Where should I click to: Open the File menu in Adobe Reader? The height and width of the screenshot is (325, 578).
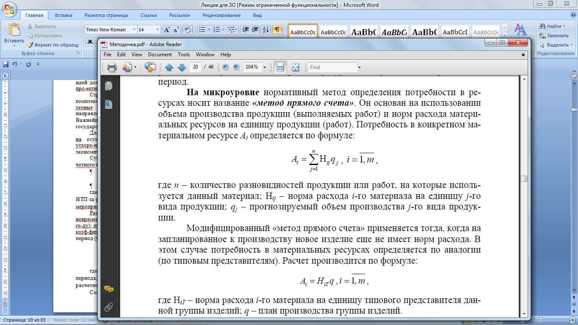[x=107, y=55]
